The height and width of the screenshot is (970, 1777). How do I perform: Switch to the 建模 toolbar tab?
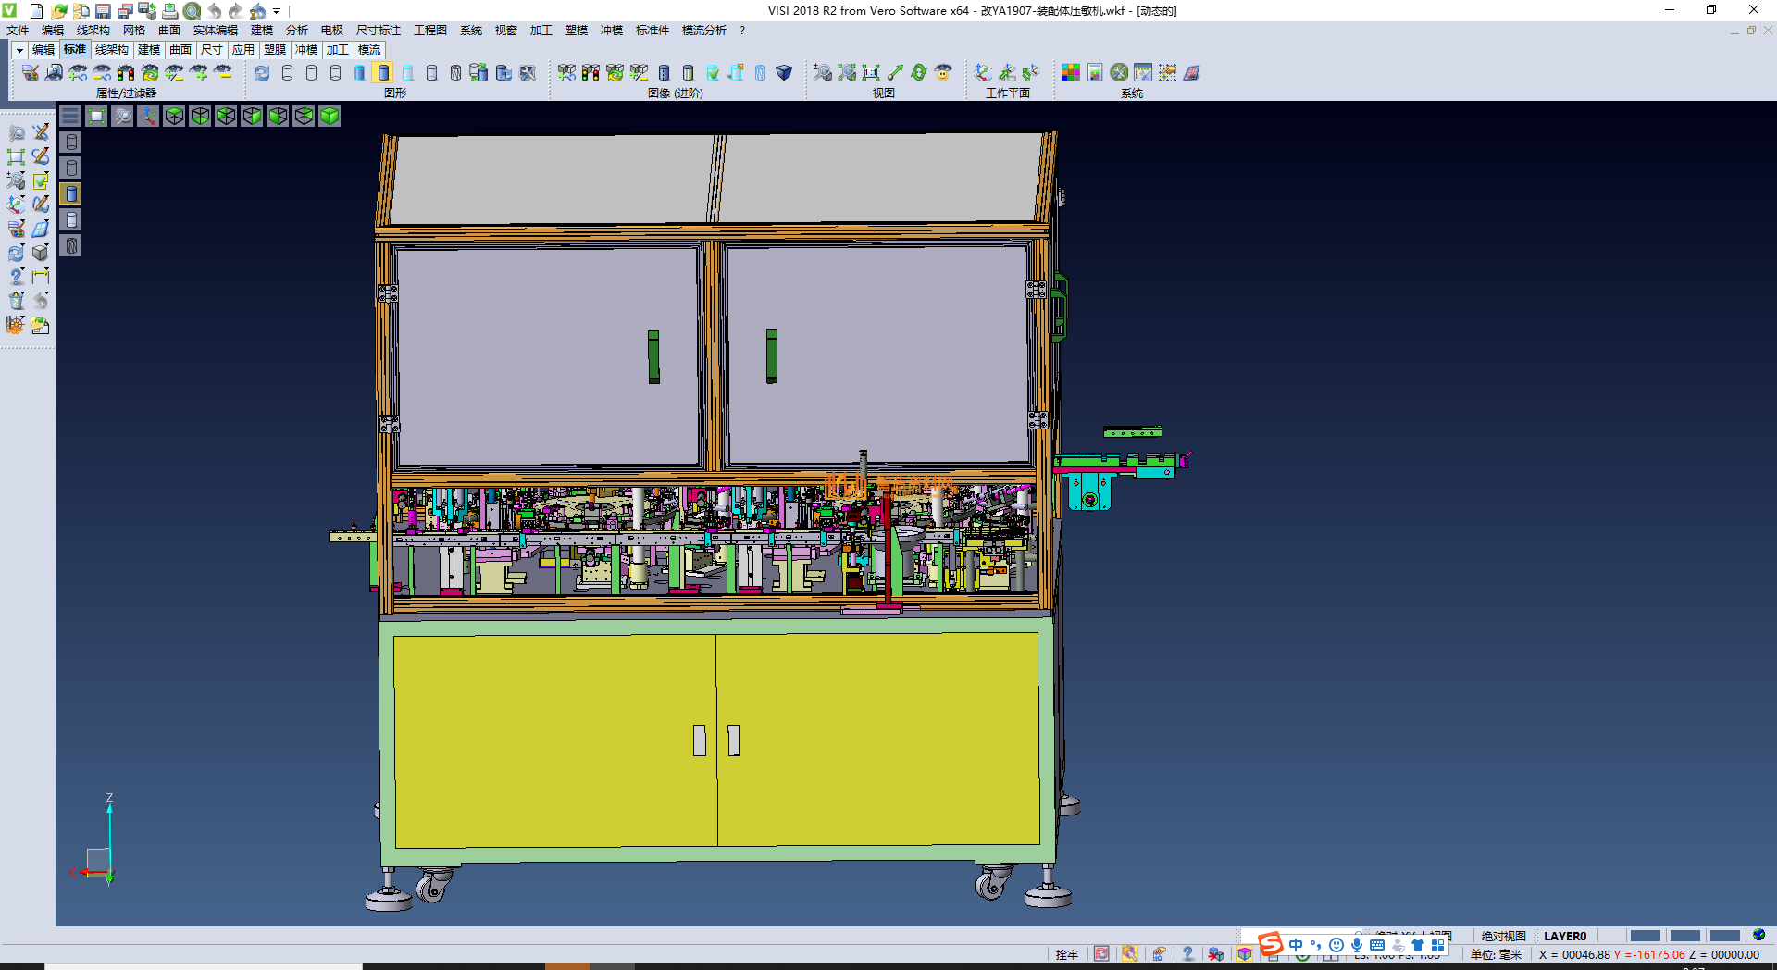(148, 50)
